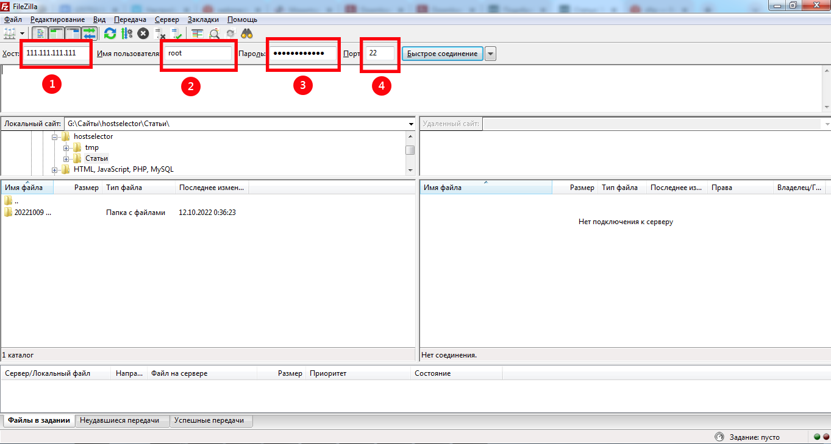Select HTML, JavaScript, PHP, MySQL tree folder
This screenshot has width=831, height=444.
124,169
